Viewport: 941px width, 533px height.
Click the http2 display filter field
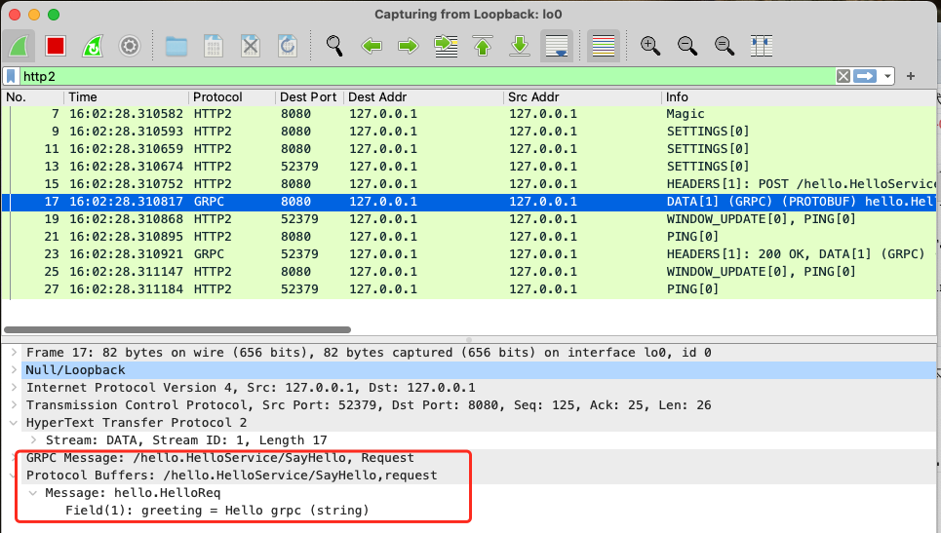pos(426,76)
